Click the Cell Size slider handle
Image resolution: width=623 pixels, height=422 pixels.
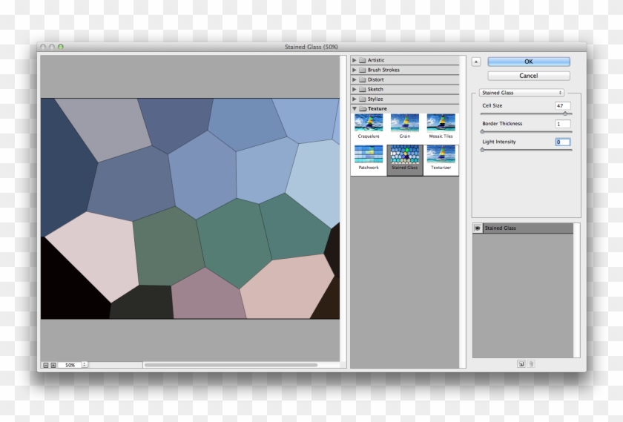tap(565, 113)
